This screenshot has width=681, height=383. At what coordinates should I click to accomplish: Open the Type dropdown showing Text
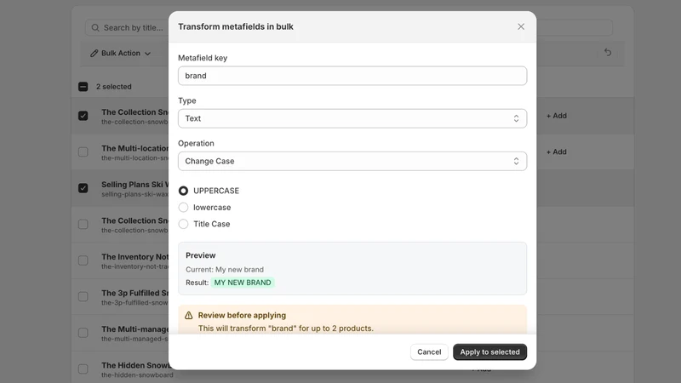point(352,118)
